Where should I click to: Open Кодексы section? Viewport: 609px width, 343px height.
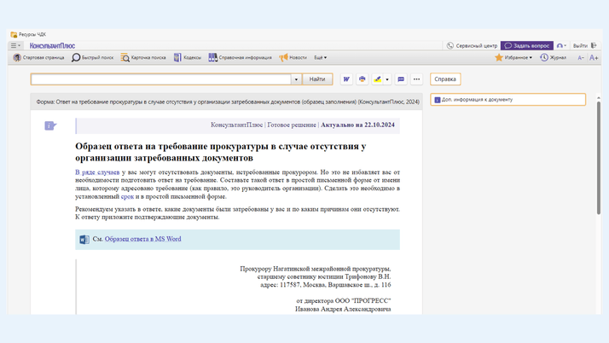[188, 57]
